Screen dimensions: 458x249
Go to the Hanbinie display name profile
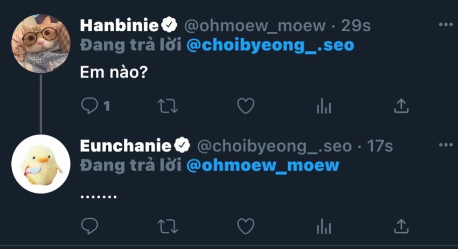pos(119,25)
